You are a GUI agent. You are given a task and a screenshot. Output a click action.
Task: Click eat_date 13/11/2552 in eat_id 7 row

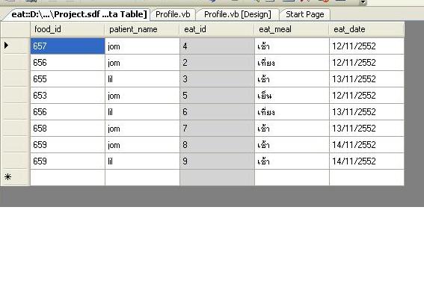click(x=367, y=129)
